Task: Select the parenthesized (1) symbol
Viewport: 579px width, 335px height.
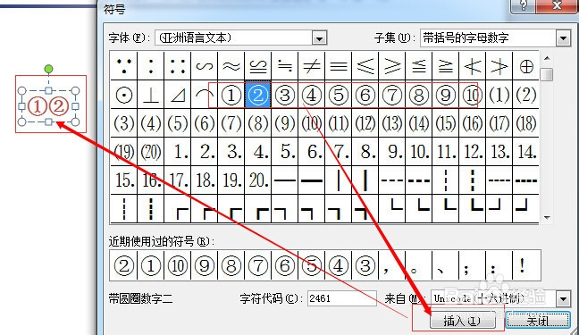Action: [499, 95]
